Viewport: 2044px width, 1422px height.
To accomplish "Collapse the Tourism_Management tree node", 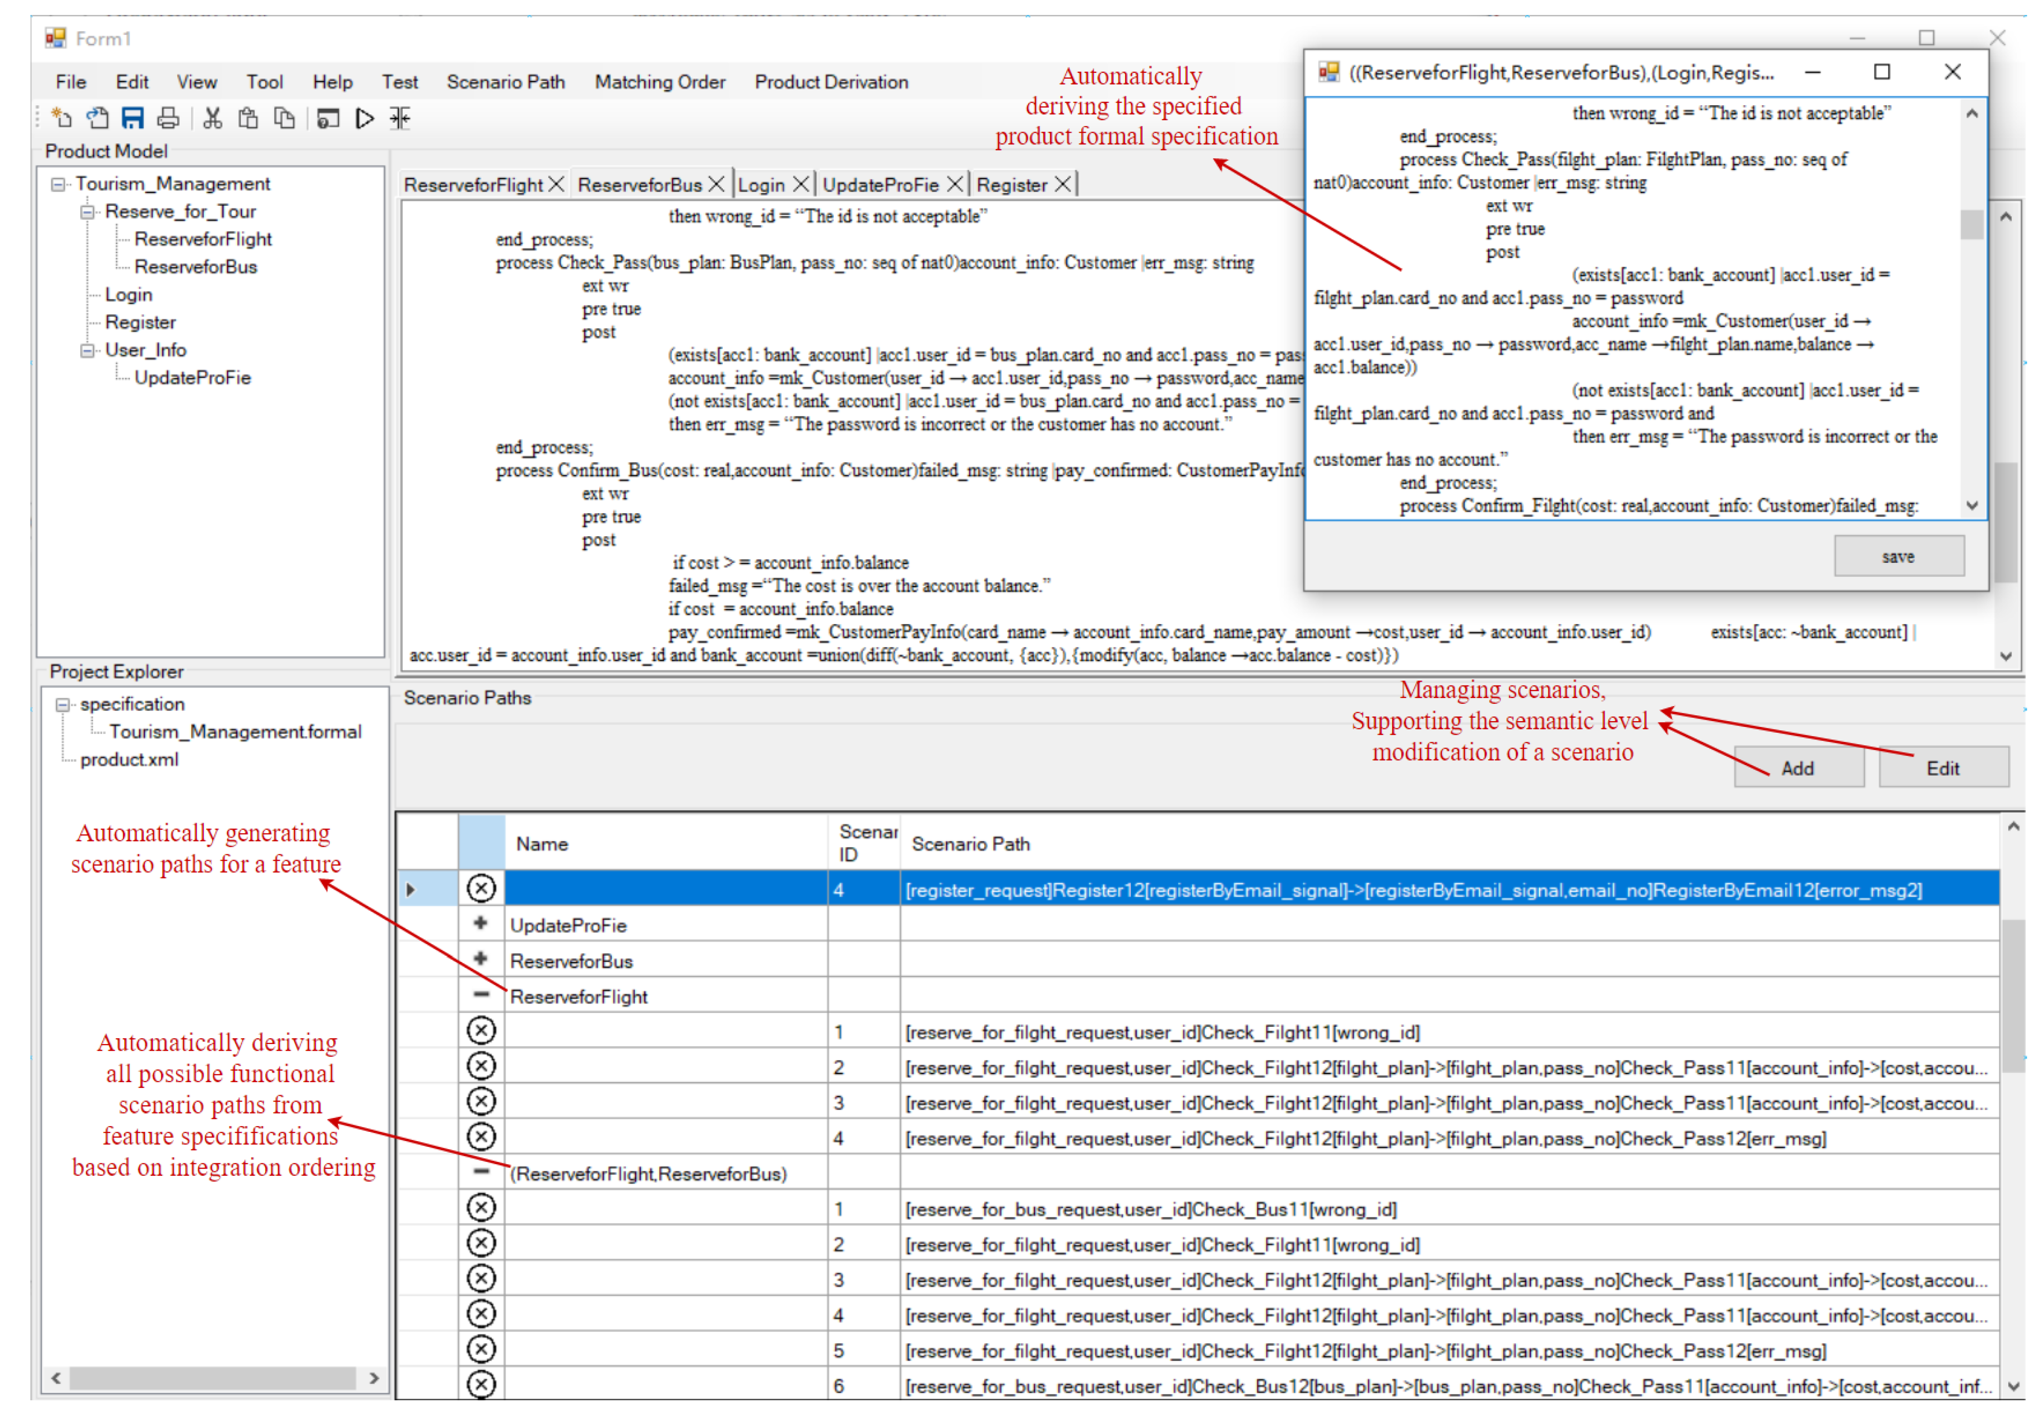I will [x=58, y=184].
